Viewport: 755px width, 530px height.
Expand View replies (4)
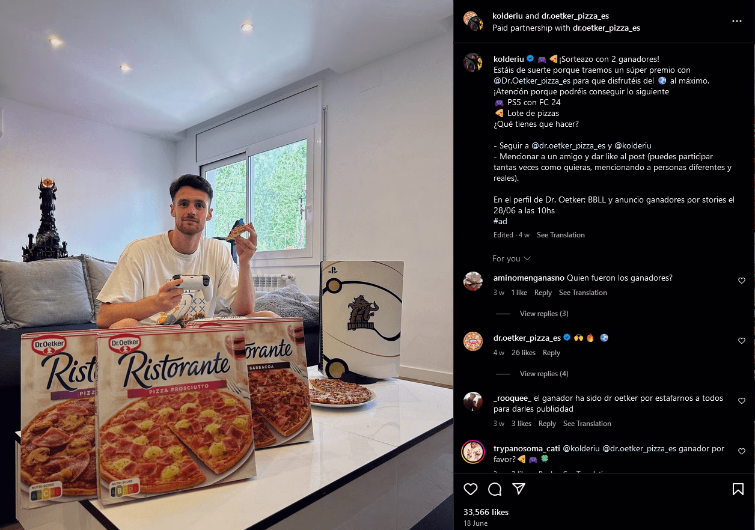[544, 374]
